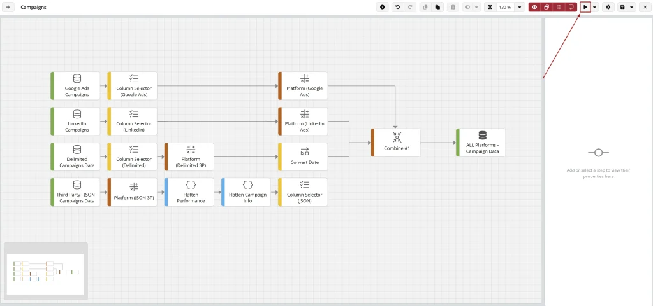The height and width of the screenshot is (306, 653).
Task: Open the run options dropdown arrow
Action: coord(595,7)
